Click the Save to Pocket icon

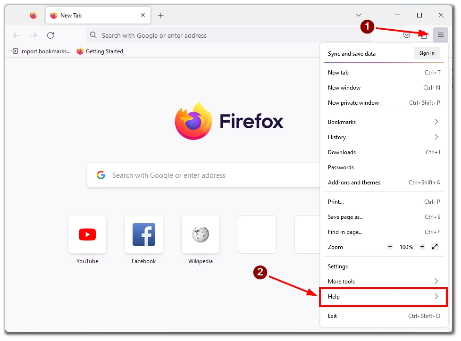coord(407,35)
